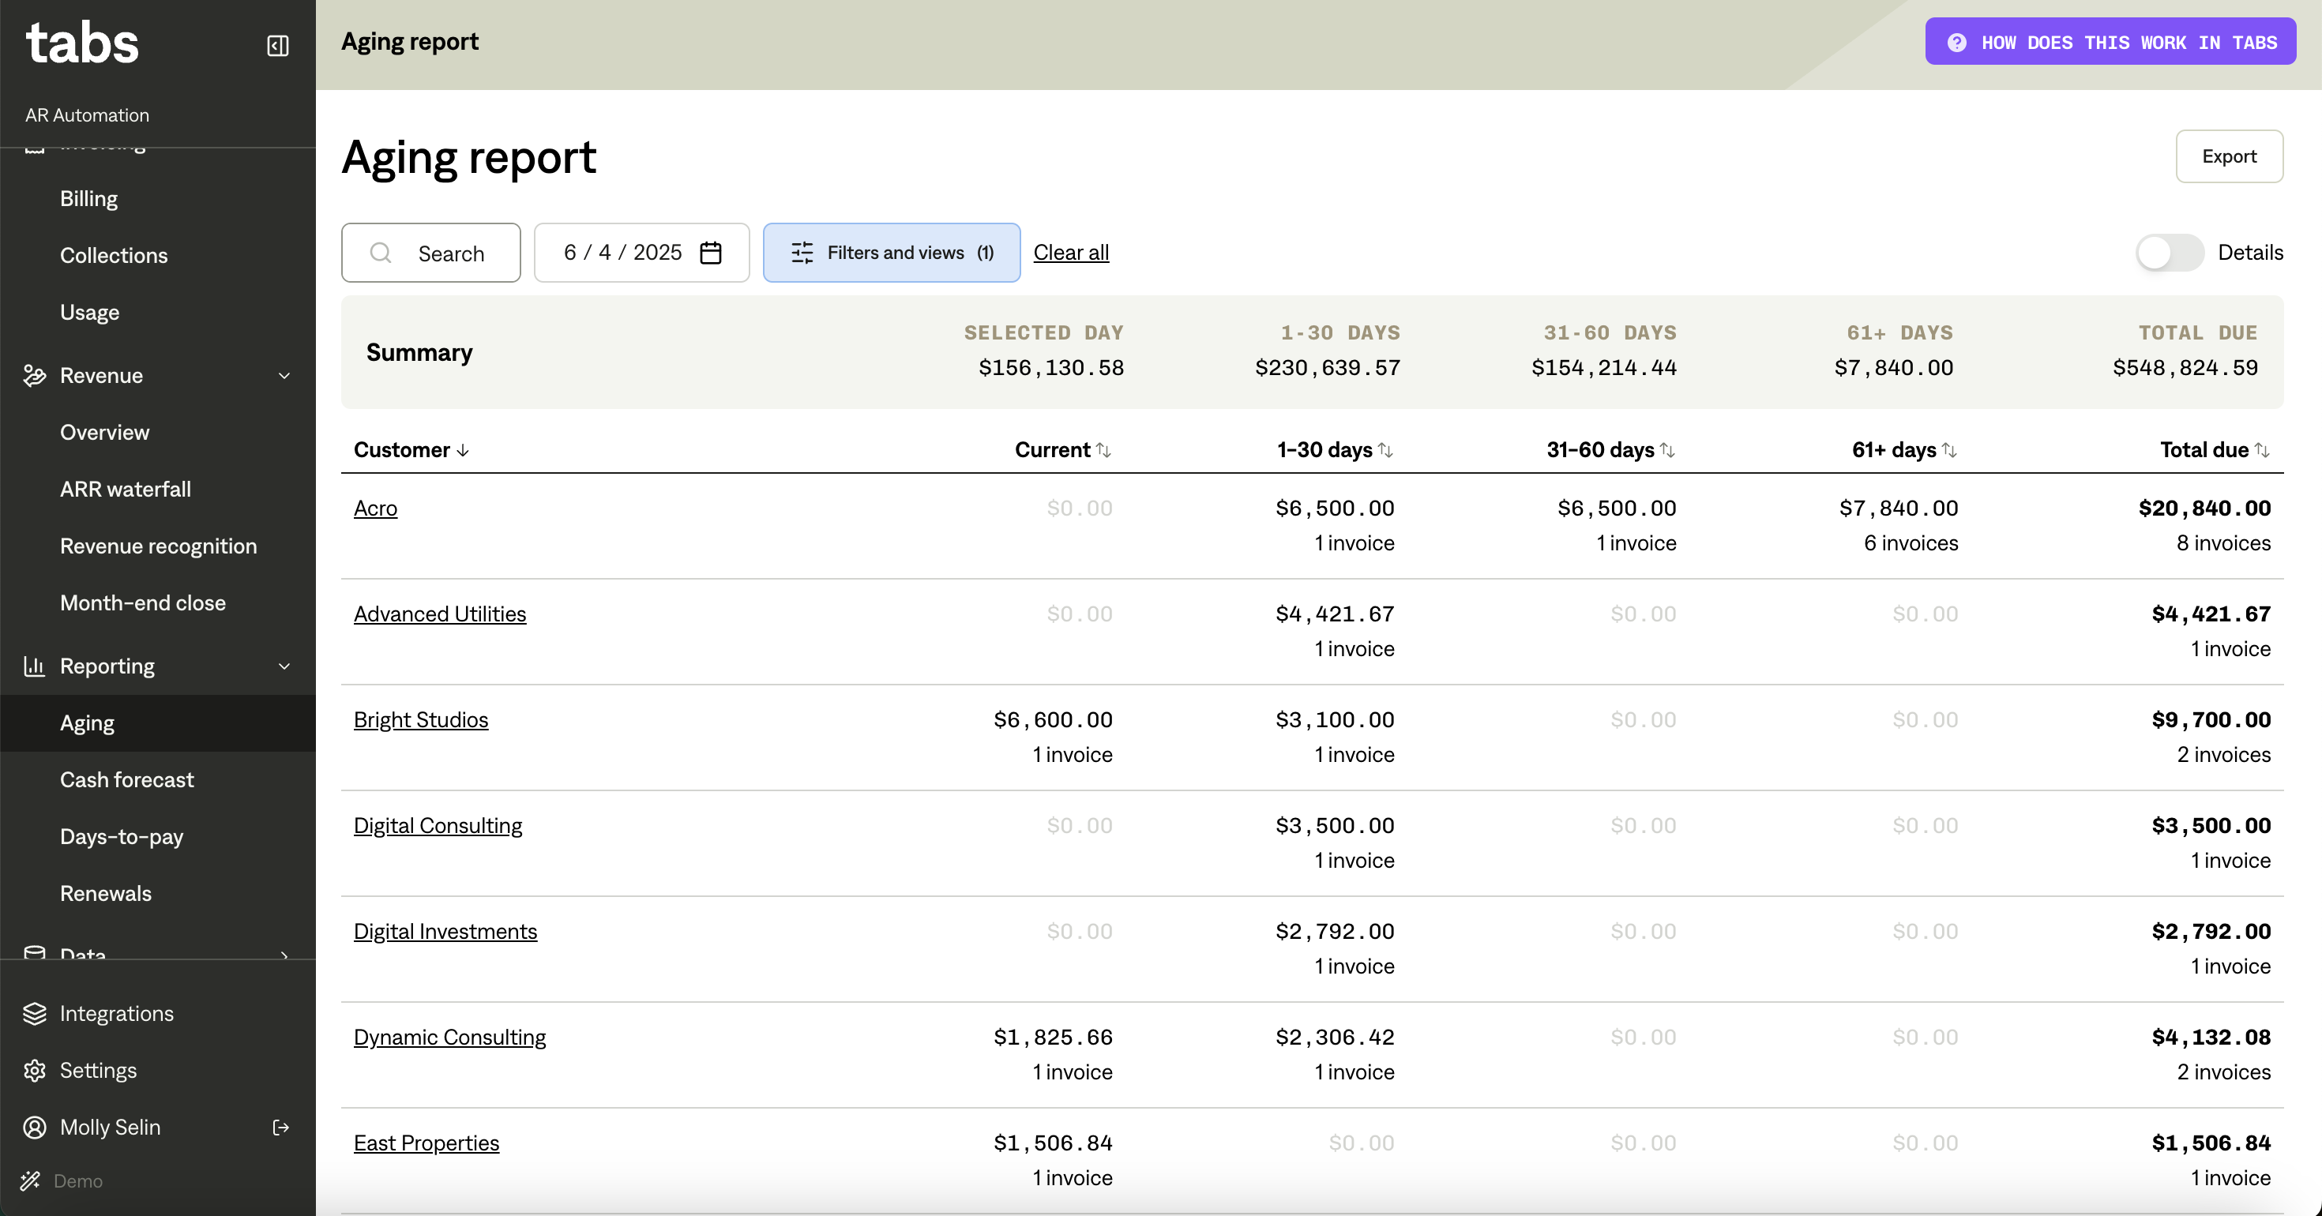Screen dimensions: 2322x1216
Task: Toggle the Details switch
Action: point(2170,253)
